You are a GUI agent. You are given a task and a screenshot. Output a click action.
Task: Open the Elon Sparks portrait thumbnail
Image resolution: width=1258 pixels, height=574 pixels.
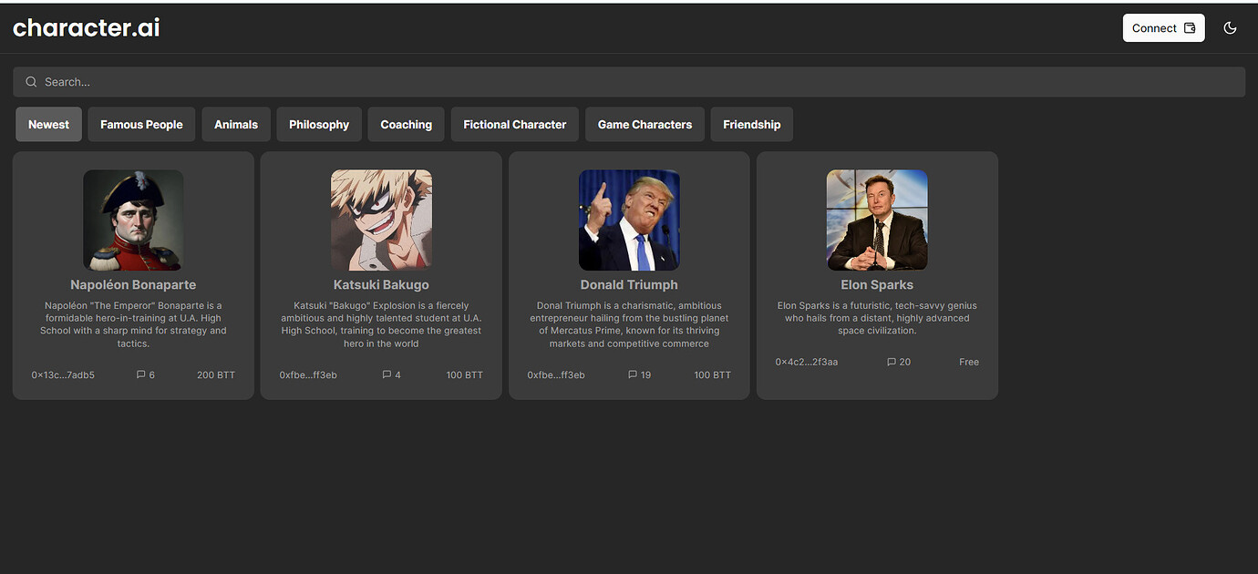(x=877, y=220)
